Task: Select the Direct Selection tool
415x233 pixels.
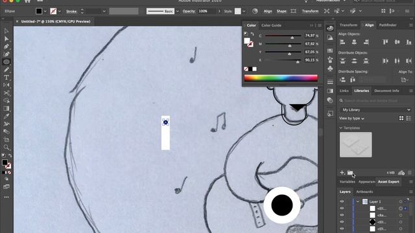Action: [6, 39]
